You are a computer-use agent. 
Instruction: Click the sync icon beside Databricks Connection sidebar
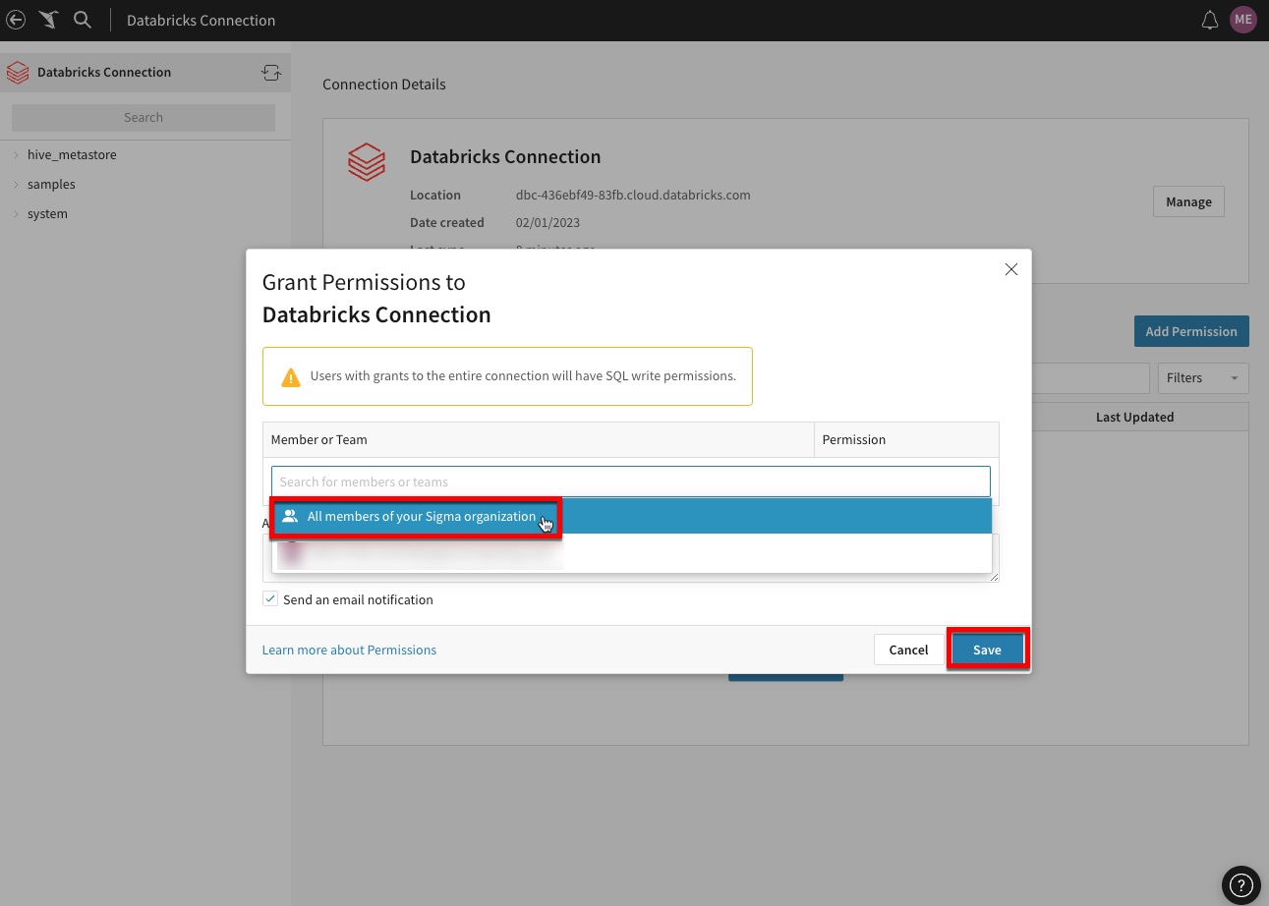271,72
